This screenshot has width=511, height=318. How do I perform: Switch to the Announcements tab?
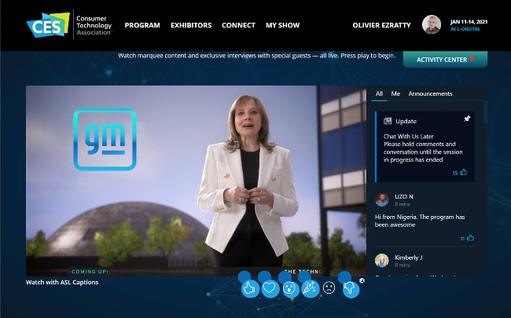pos(430,93)
